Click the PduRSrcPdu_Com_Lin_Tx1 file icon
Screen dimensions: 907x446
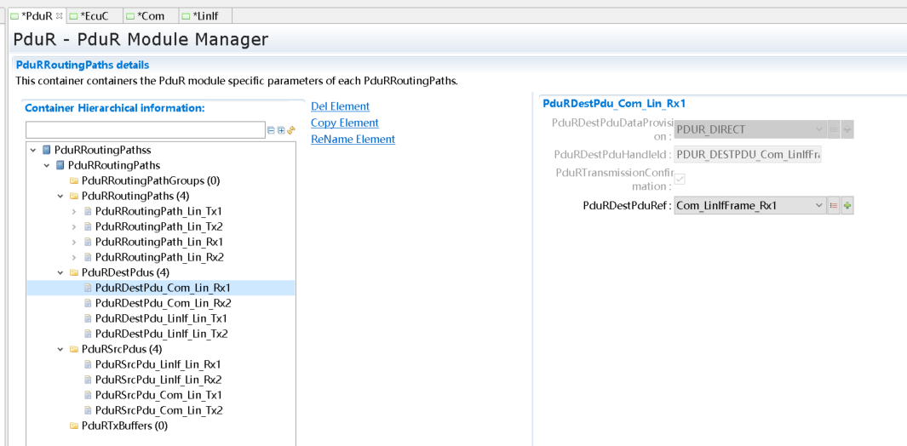[88, 395]
